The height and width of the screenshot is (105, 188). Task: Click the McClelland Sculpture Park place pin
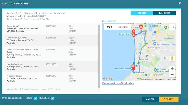coord(155,70)
